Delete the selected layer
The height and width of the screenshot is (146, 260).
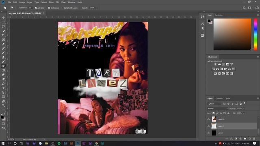tap(254, 139)
